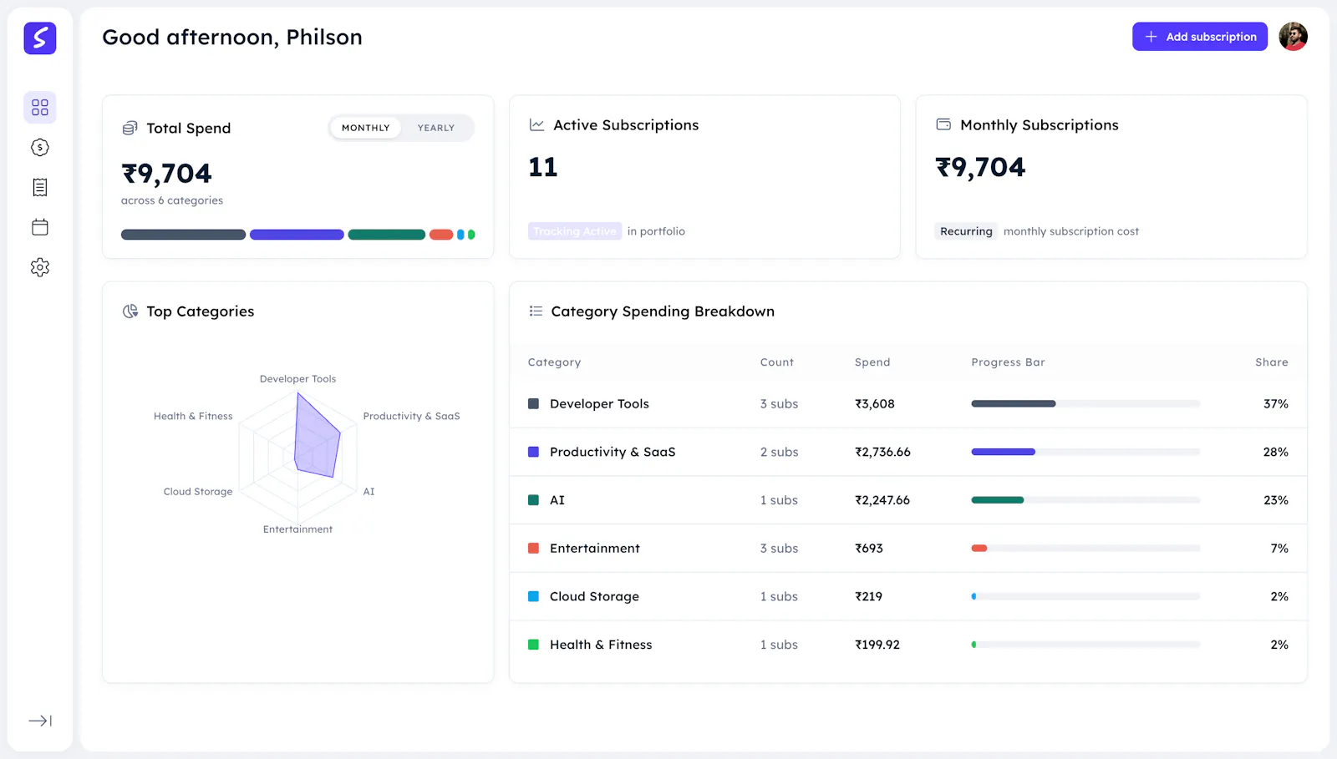Image resolution: width=1337 pixels, height=759 pixels.
Task: Click the Category Spending Breakdown list icon
Action: click(x=536, y=311)
